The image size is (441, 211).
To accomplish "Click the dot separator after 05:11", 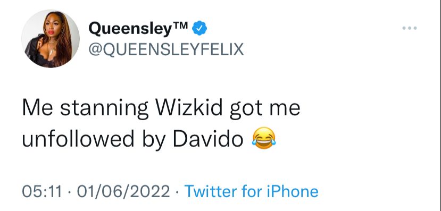I will [69, 192].
